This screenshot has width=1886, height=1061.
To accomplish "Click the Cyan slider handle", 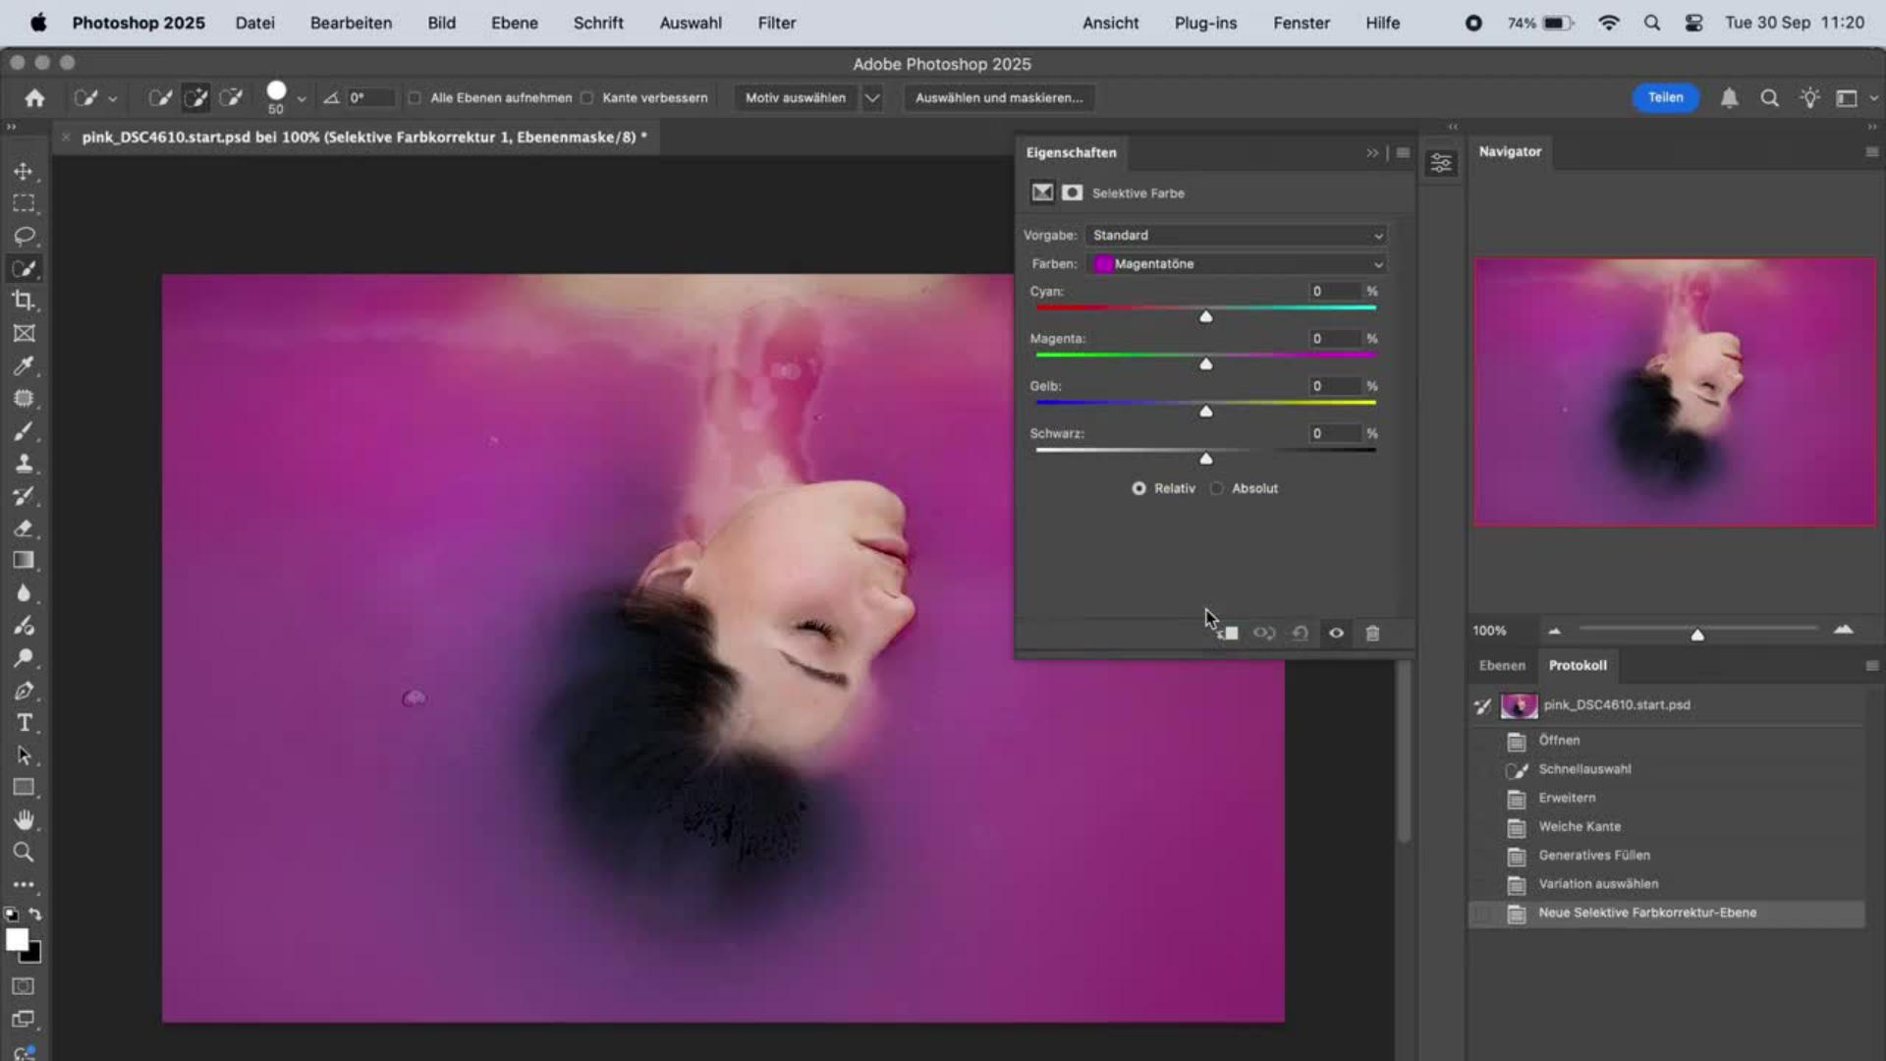I will 1205,317.
